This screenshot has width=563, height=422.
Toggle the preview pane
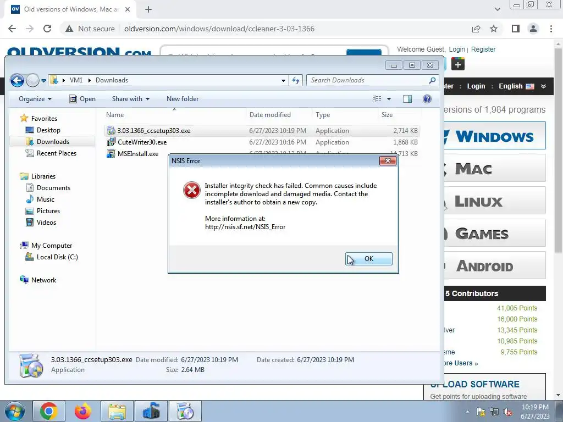pos(407,99)
